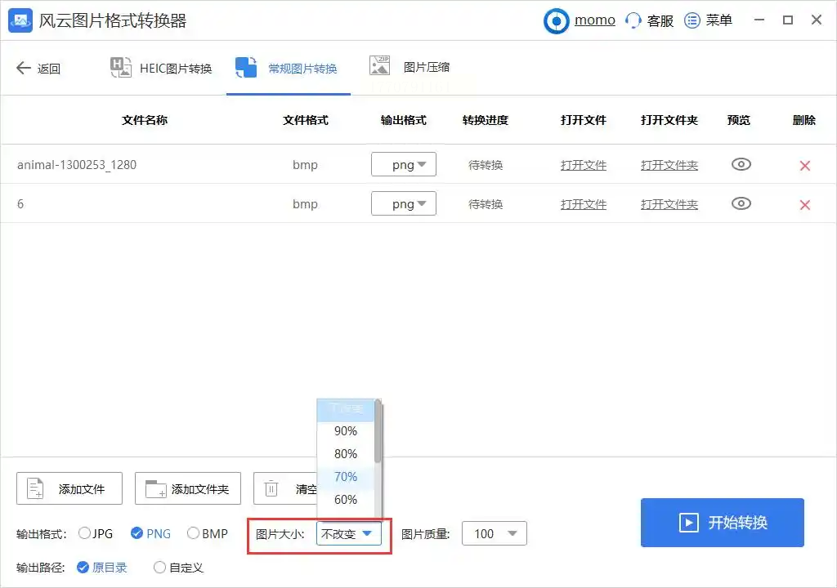Click 打开文件夹 link for animal-1300253_1280
This screenshot has width=837, height=588.
[x=669, y=165]
